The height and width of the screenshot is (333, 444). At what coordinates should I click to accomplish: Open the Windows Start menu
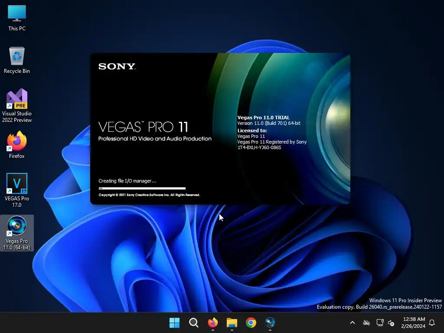(x=174, y=323)
